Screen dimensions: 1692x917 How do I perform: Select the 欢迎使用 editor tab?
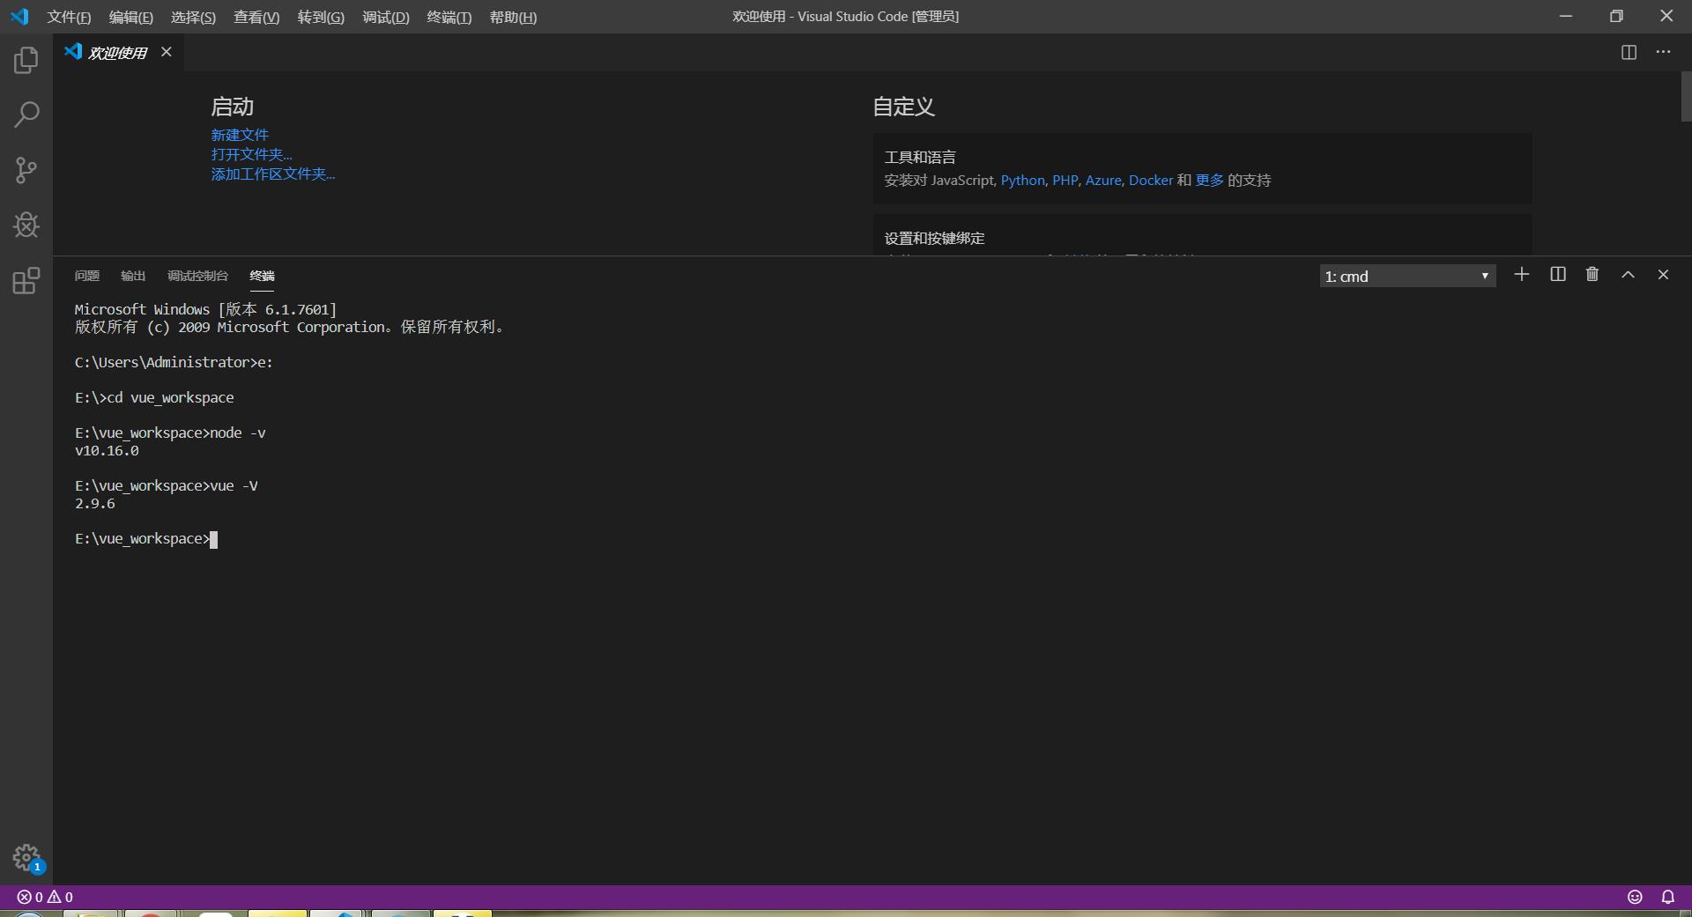coord(117,53)
